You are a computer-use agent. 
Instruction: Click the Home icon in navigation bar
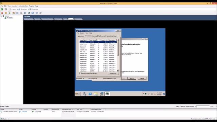[11, 9]
